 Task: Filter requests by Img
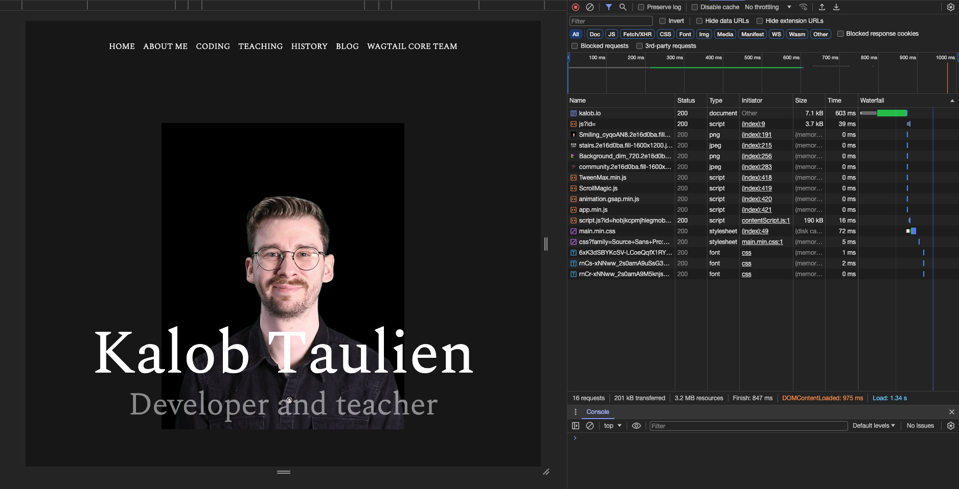coord(704,34)
